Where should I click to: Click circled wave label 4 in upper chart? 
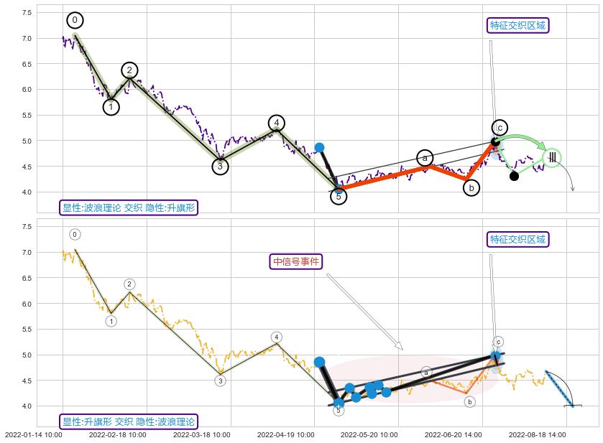click(277, 123)
